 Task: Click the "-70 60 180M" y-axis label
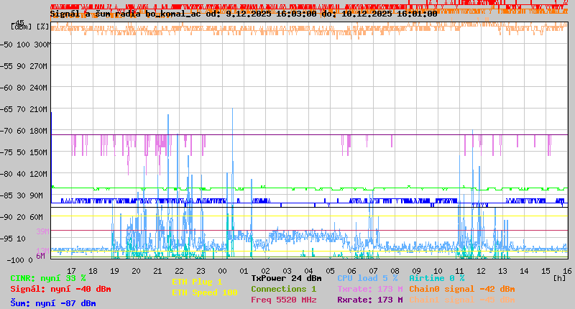click(x=24, y=131)
